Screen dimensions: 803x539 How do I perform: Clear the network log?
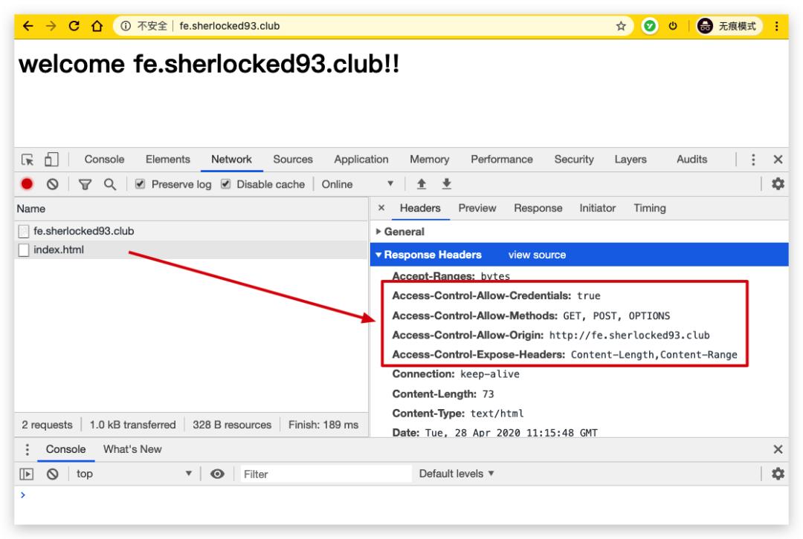[52, 184]
